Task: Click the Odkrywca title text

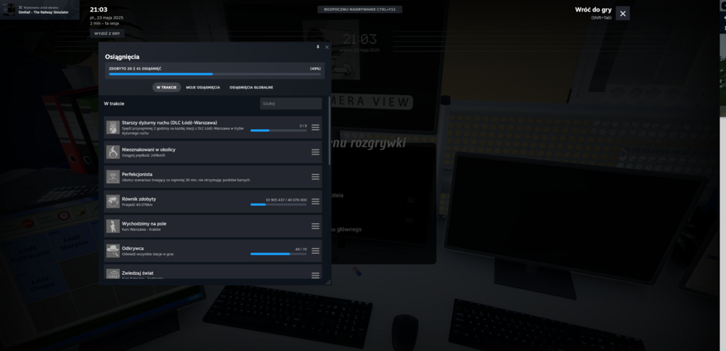Action: [132, 248]
